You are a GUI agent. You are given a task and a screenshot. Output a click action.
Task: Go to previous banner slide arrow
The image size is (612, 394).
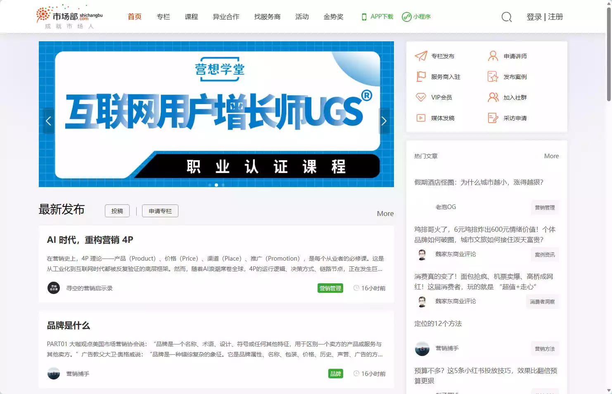coord(49,121)
